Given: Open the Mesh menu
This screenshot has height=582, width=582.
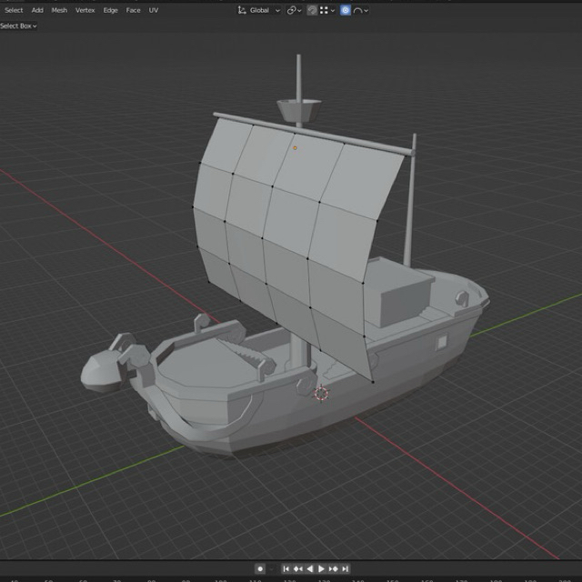Looking at the screenshot, I should pyautogui.click(x=59, y=10).
